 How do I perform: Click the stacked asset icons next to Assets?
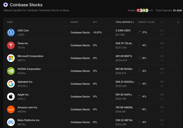pyautogui.click(x=143, y=11)
